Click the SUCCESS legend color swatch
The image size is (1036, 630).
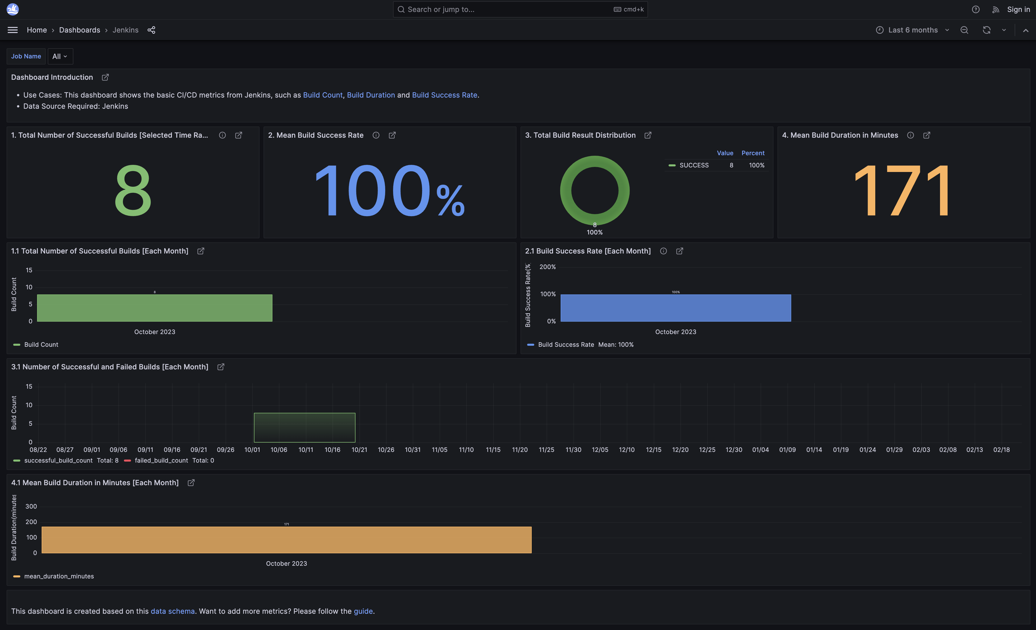[x=672, y=165]
